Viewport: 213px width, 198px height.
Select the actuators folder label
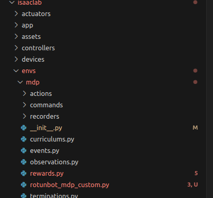point(36,14)
